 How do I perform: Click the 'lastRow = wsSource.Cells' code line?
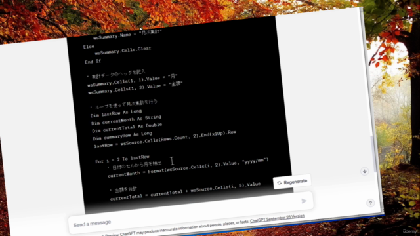[165, 140]
